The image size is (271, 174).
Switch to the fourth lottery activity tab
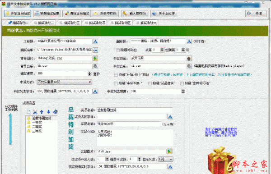tap(95, 23)
